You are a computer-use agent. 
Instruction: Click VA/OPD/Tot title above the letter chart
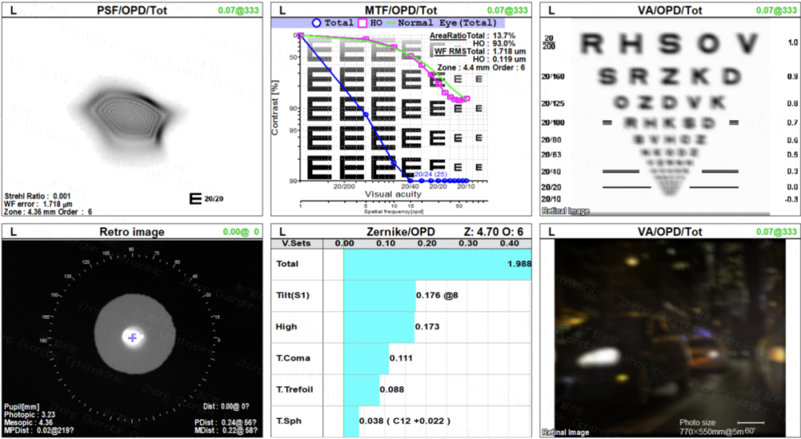[670, 10]
